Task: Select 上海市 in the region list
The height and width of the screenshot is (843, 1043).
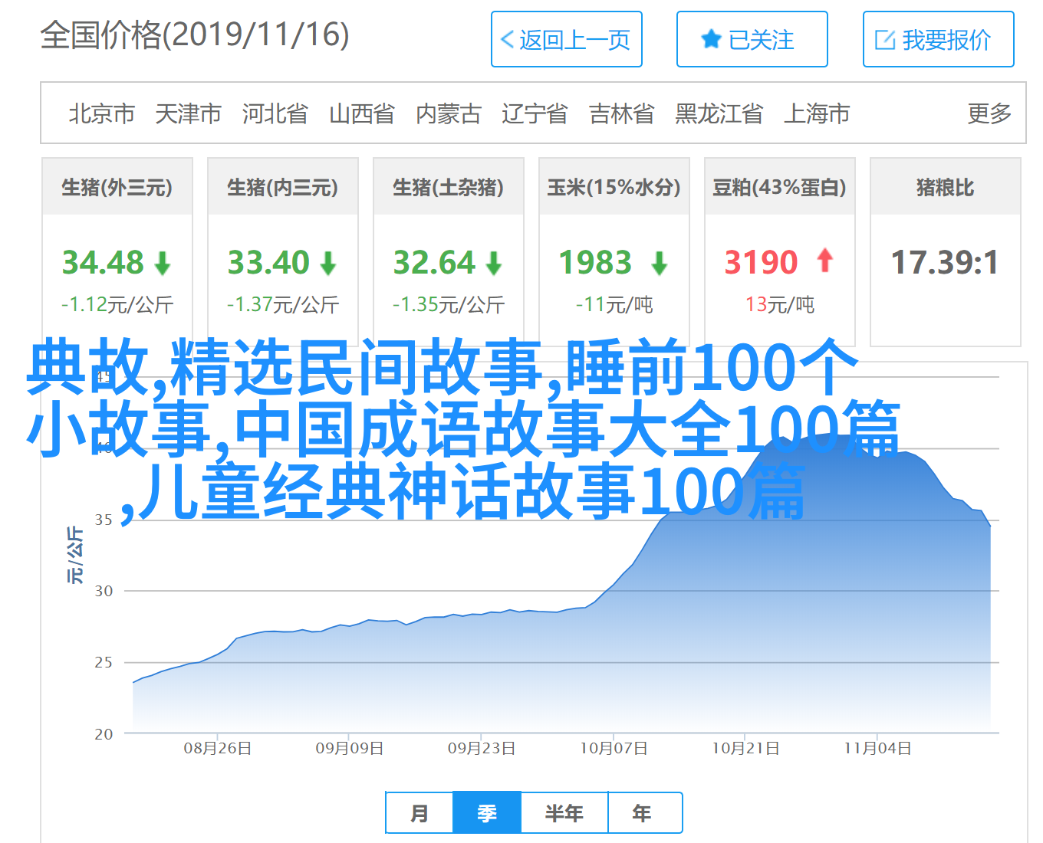Action: pos(817,113)
